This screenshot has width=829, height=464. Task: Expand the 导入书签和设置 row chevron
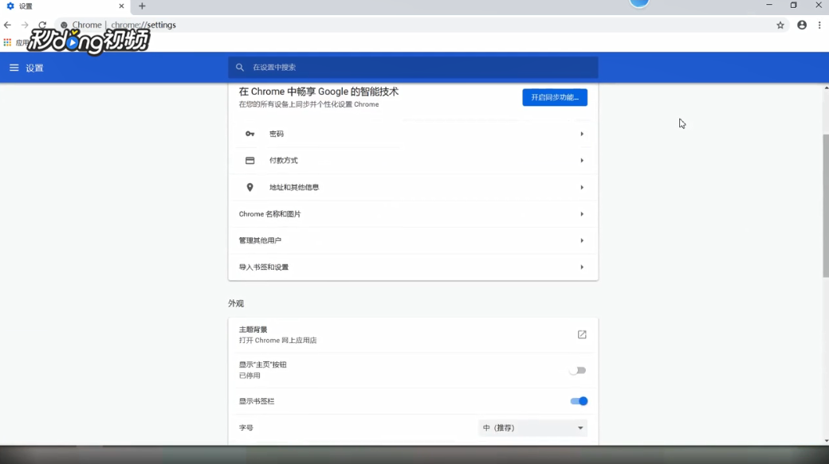pos(582,267)
